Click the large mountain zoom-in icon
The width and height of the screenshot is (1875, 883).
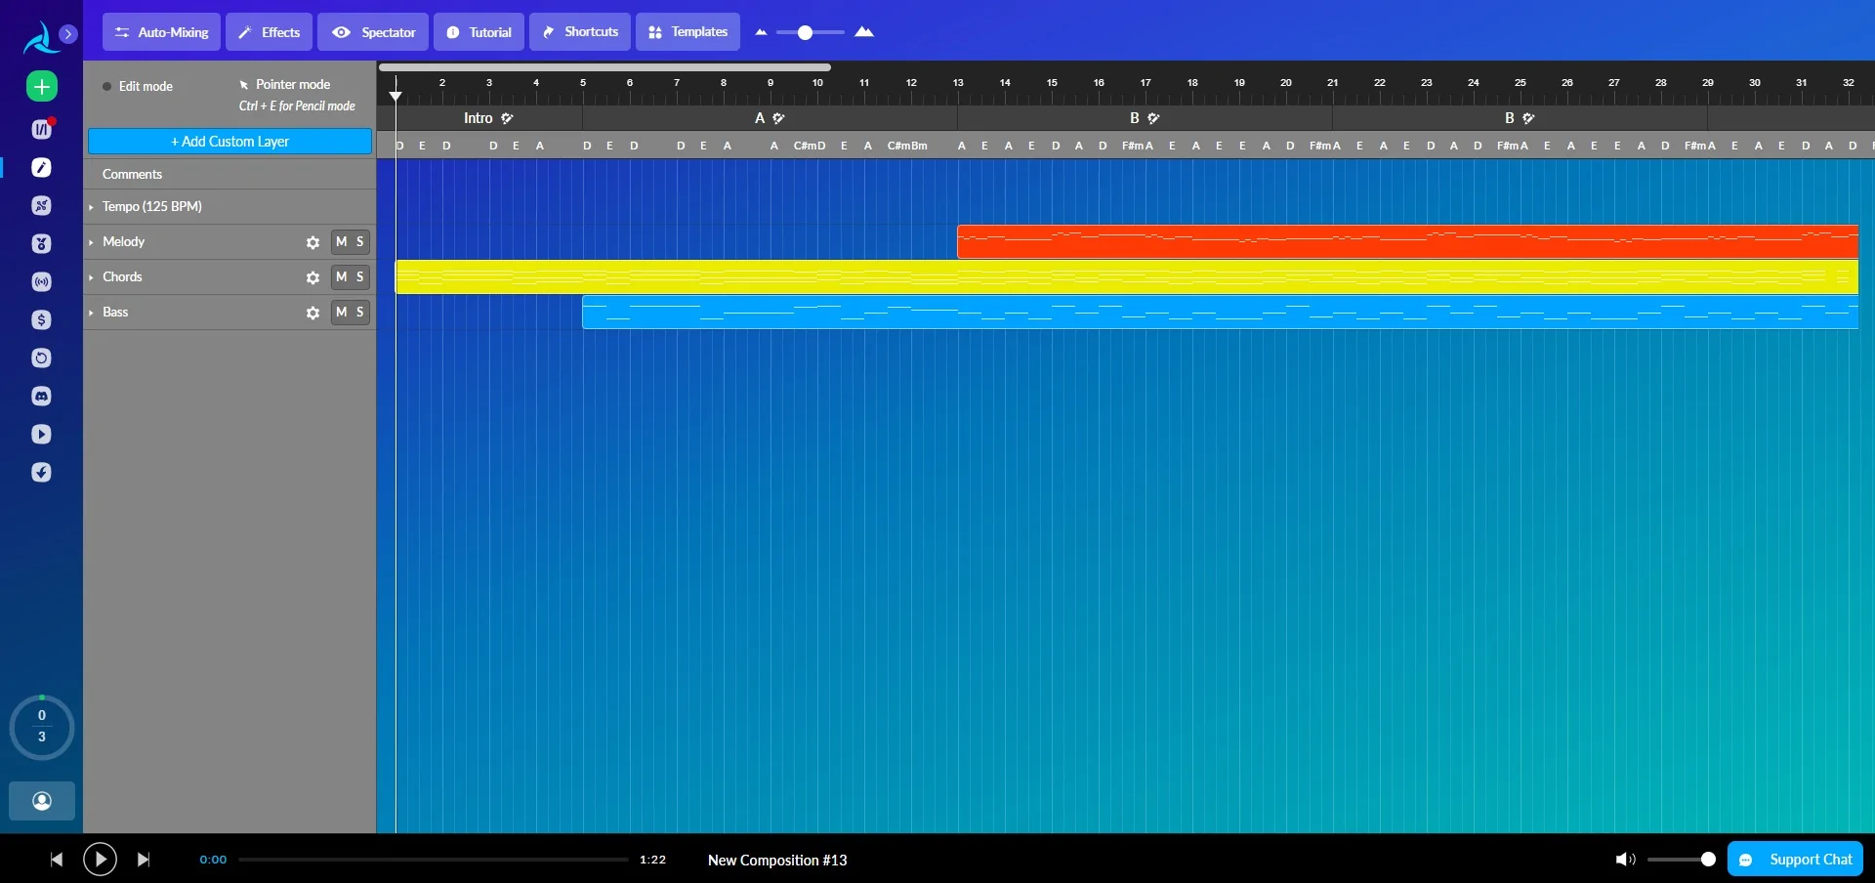(x=864, y=32)
